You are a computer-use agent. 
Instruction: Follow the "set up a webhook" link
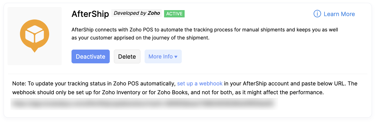[200, 84]
